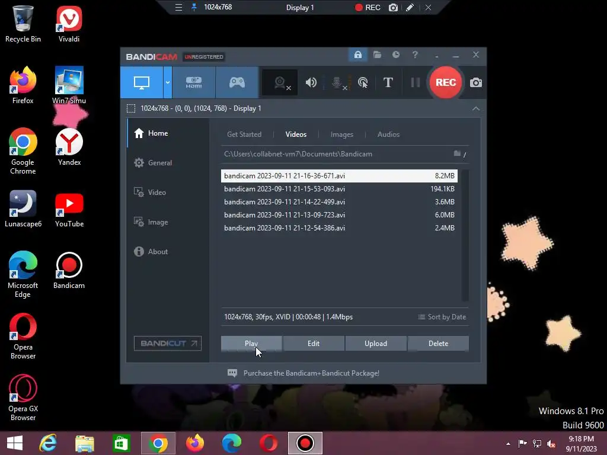
Task: Click the Play button
Action: click(251, 344)
